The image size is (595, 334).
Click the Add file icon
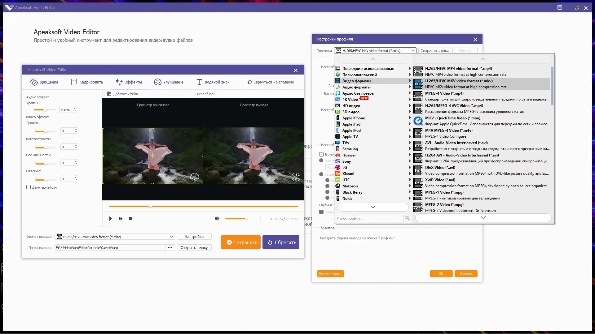point(109,94)
